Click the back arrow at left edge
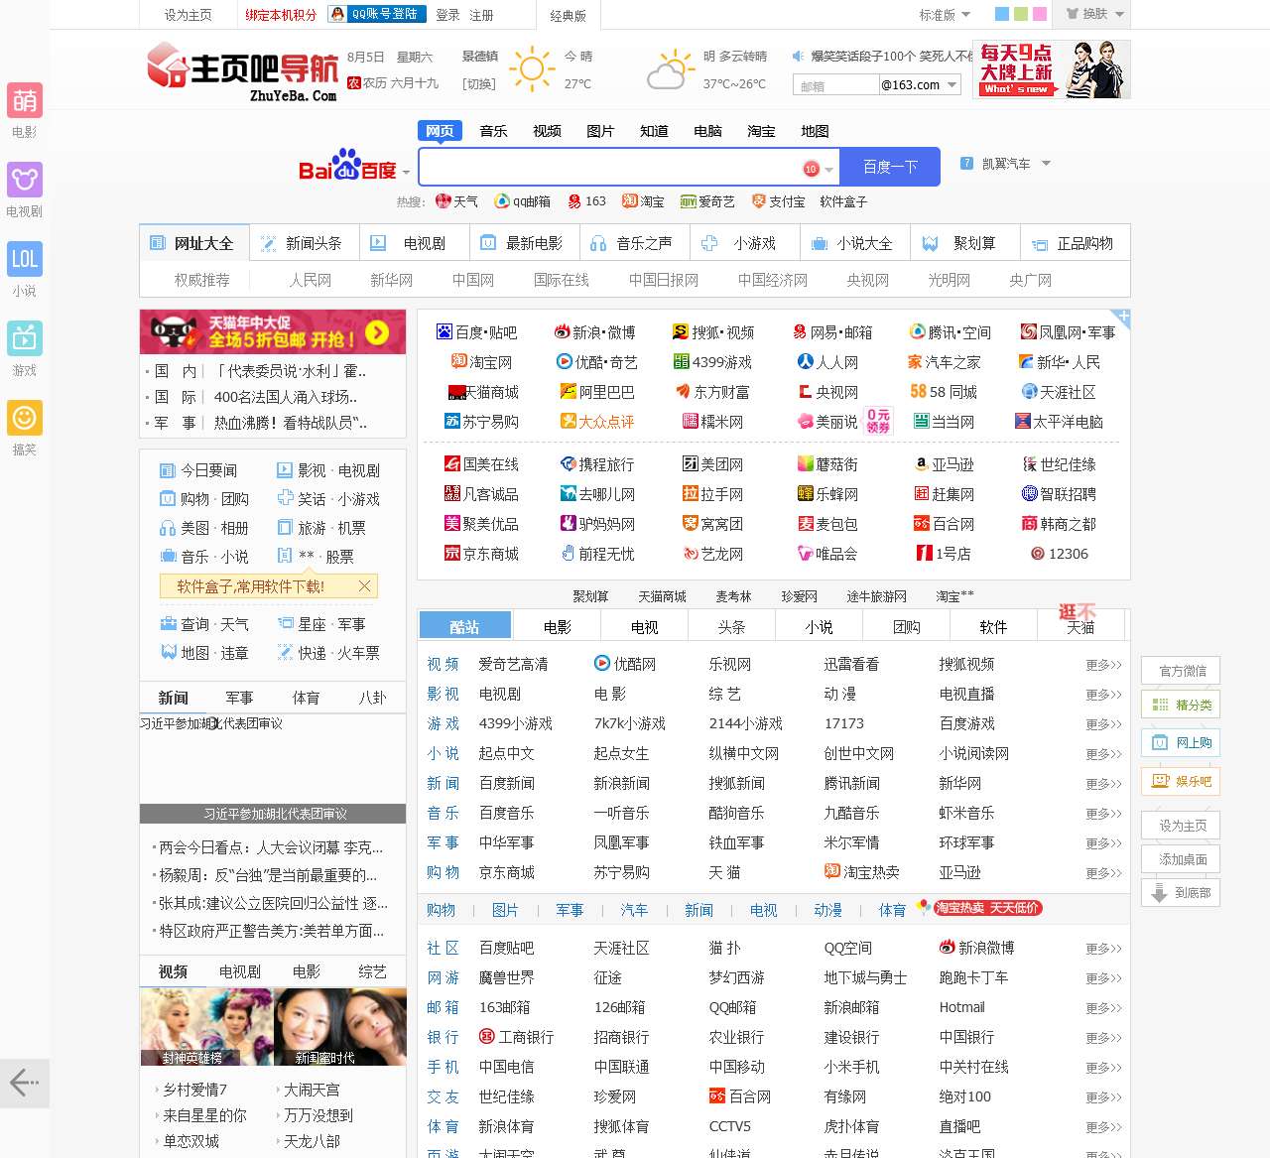Screen dimensions: 1270x1158 coord(24,1083)
